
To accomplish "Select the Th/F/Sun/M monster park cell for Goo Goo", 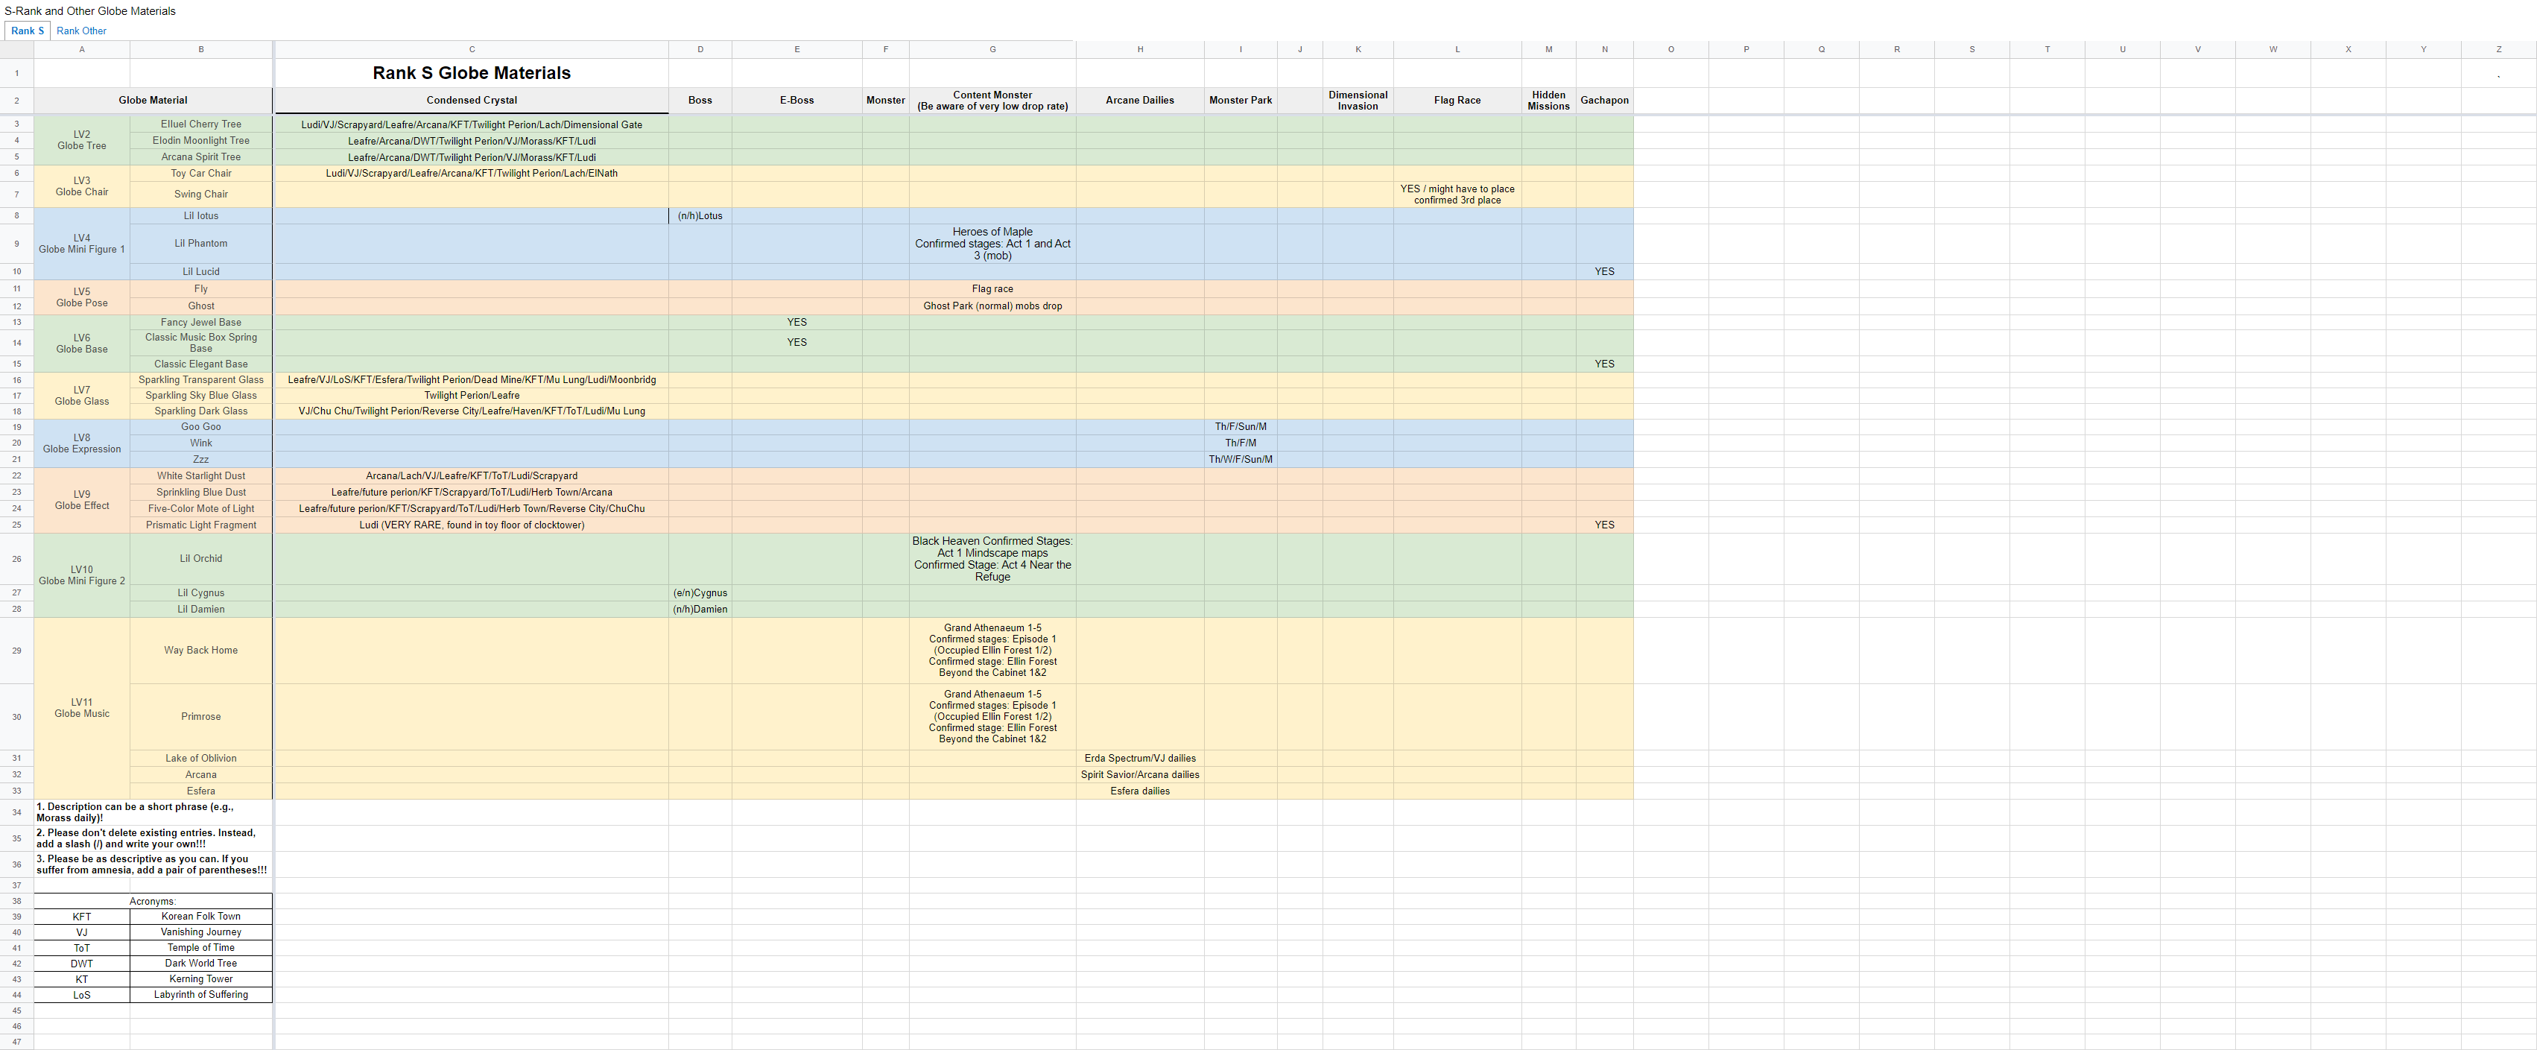I will [x=1240, y=426].
